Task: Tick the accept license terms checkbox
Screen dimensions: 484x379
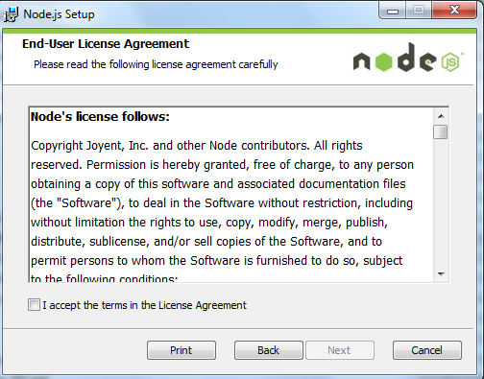Action: (34, 305)
